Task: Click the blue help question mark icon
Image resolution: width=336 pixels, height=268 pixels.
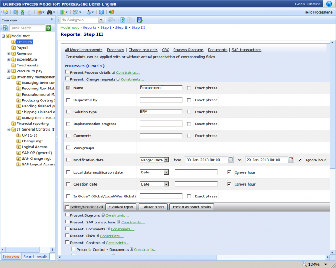Action: [x=101, y=12]
